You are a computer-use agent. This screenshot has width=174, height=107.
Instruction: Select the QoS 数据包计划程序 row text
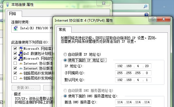point(38,53)
